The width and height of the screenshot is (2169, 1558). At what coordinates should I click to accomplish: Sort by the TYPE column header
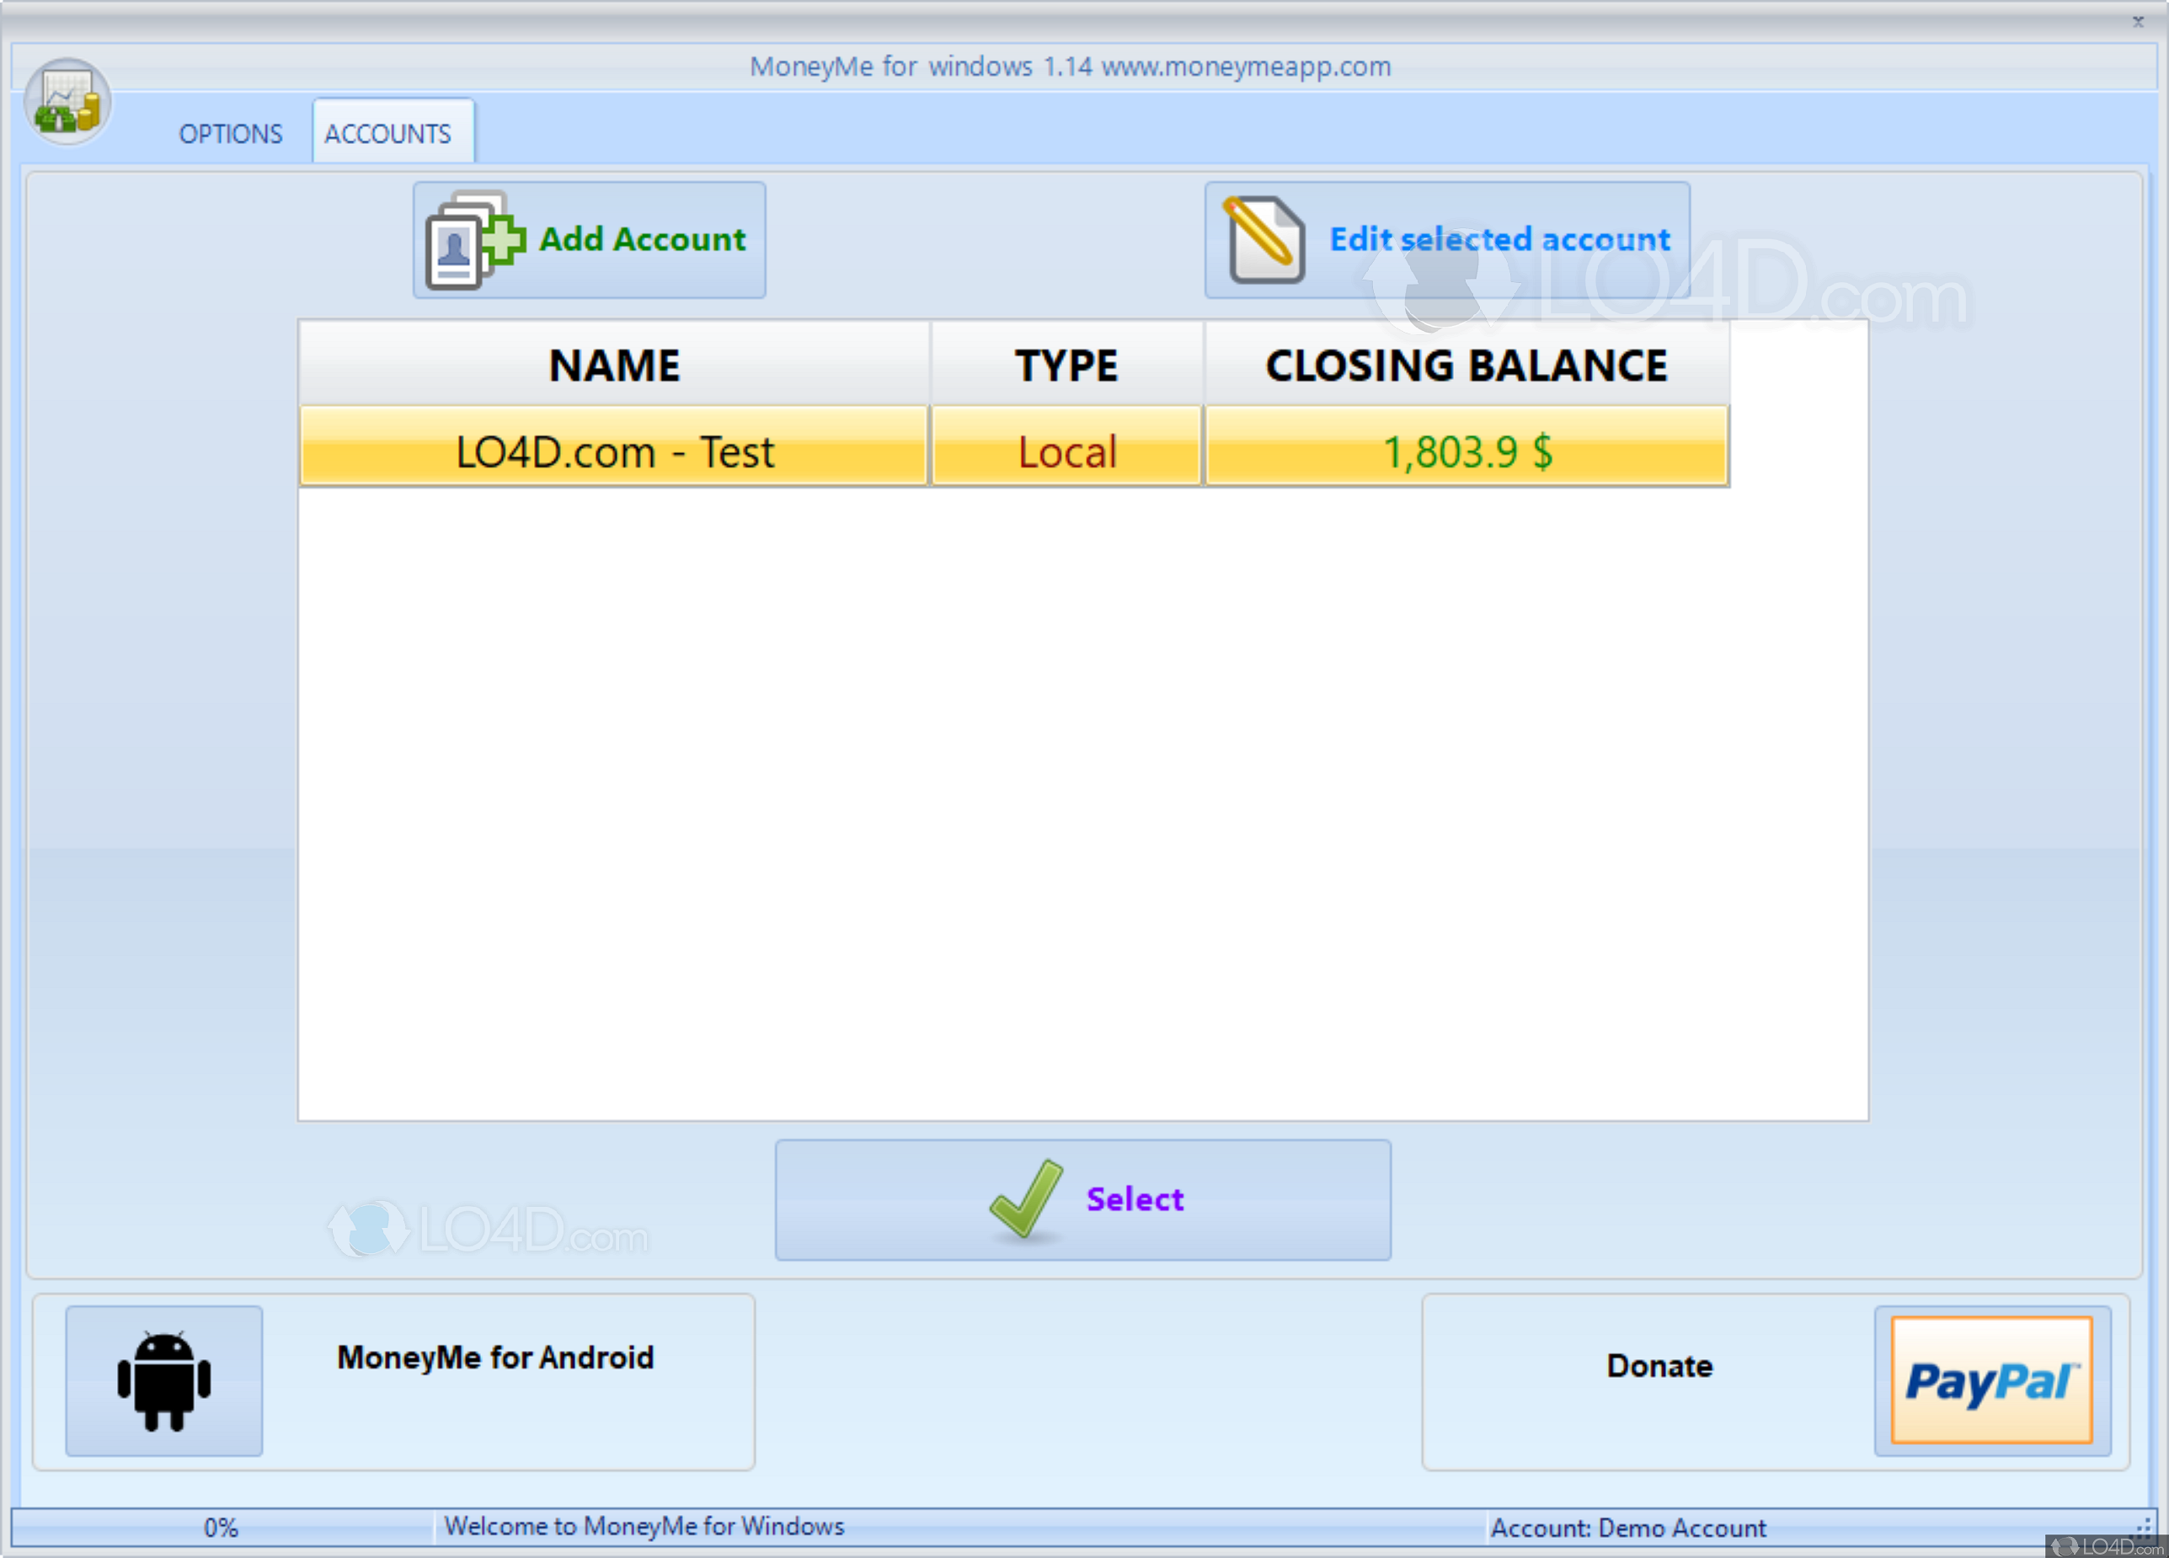point(1066,365)
